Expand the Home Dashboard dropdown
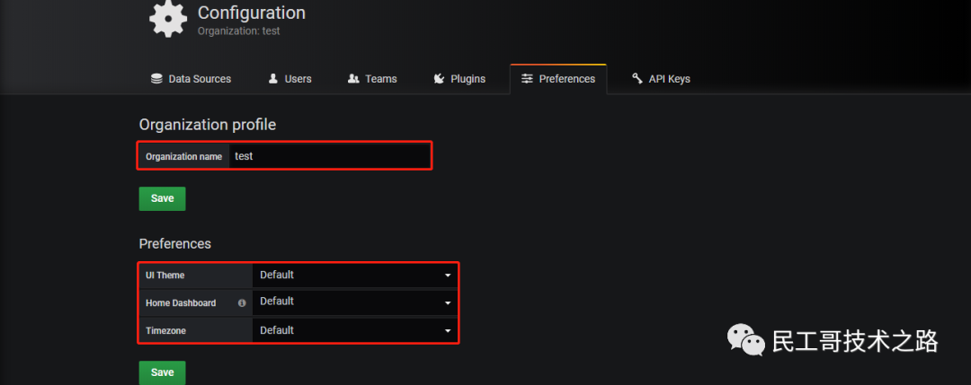 pyautogui.click(x=355, y=302)
